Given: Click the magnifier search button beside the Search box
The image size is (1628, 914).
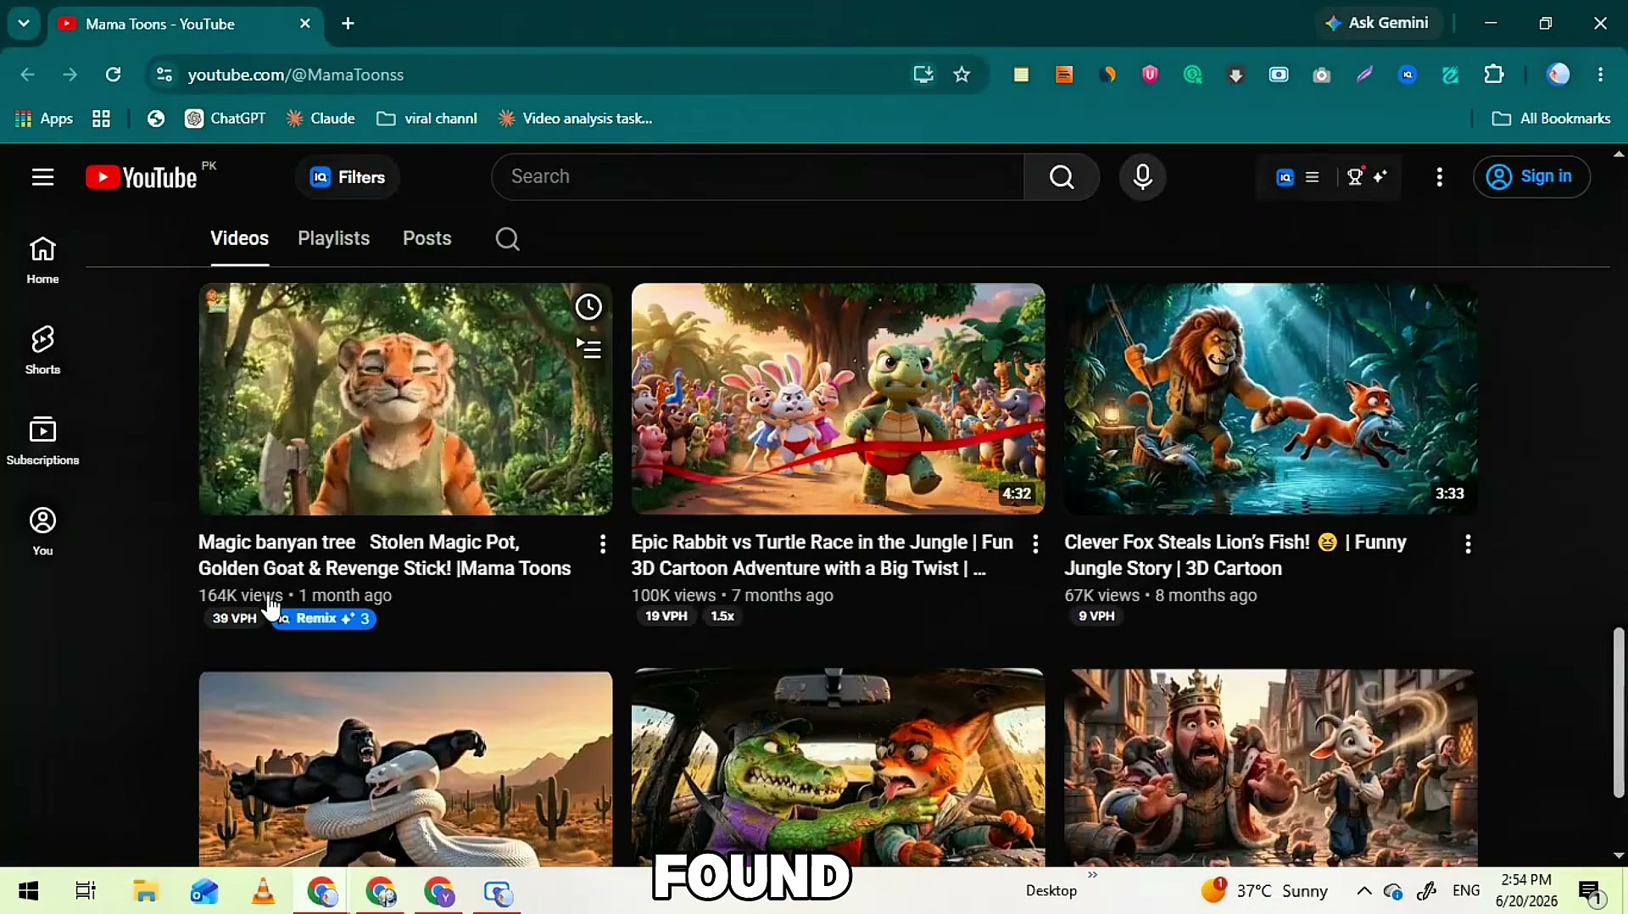Looking at the screenshot, I should click(1062, 177).
